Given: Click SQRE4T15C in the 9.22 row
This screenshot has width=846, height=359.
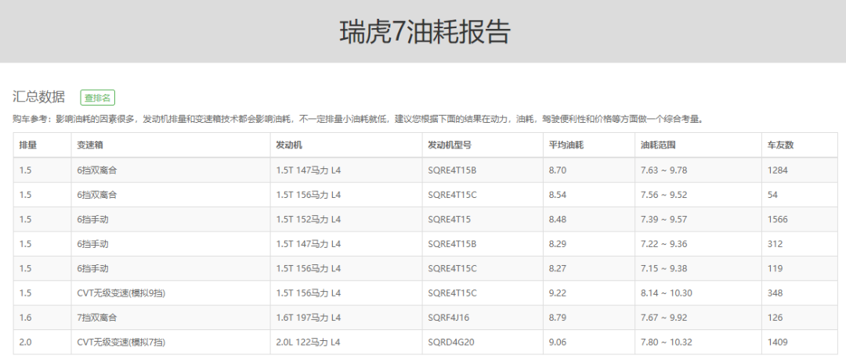Looking at the screenshot, I should point(452,293).
